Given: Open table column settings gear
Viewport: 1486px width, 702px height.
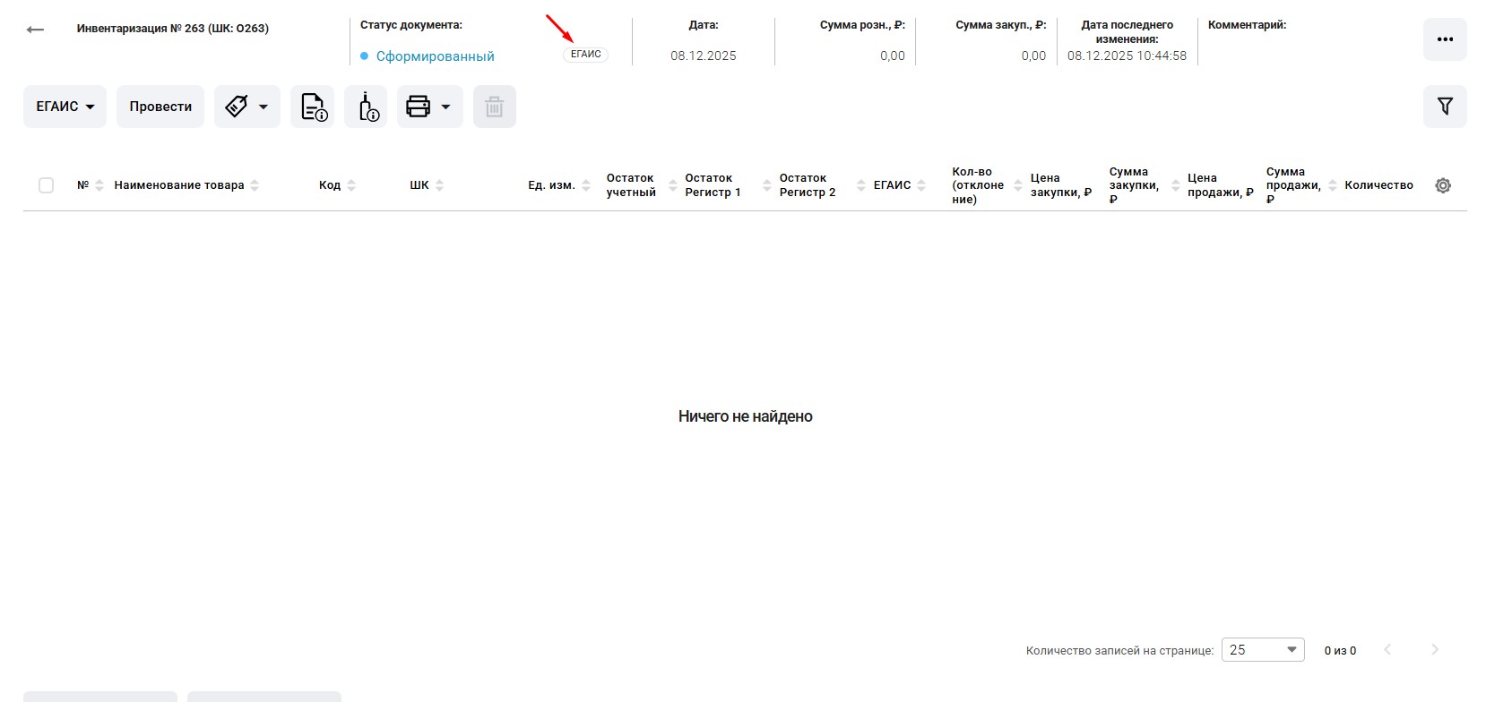Looking at the screenshot, I should pyautogui.click(x=1442, y=185).
